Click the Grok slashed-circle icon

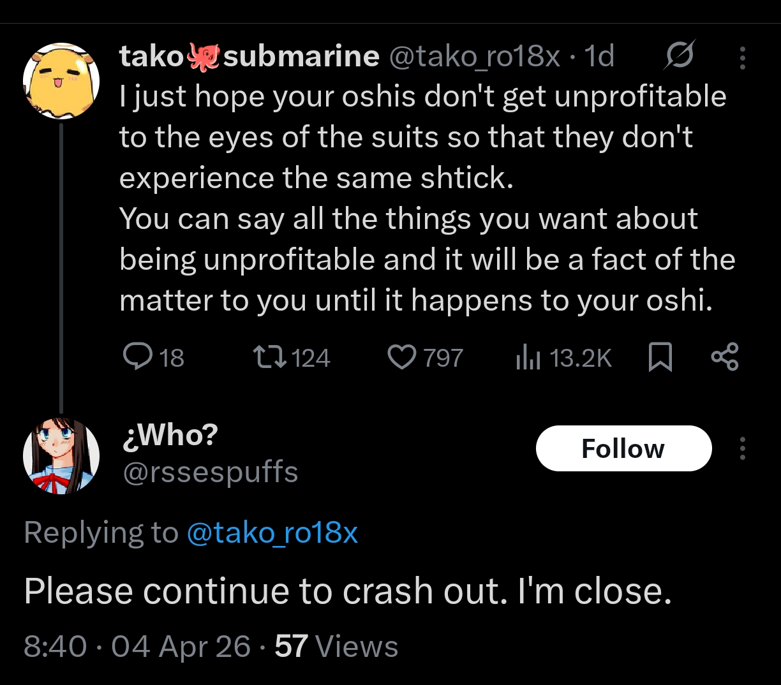point(678,57)
